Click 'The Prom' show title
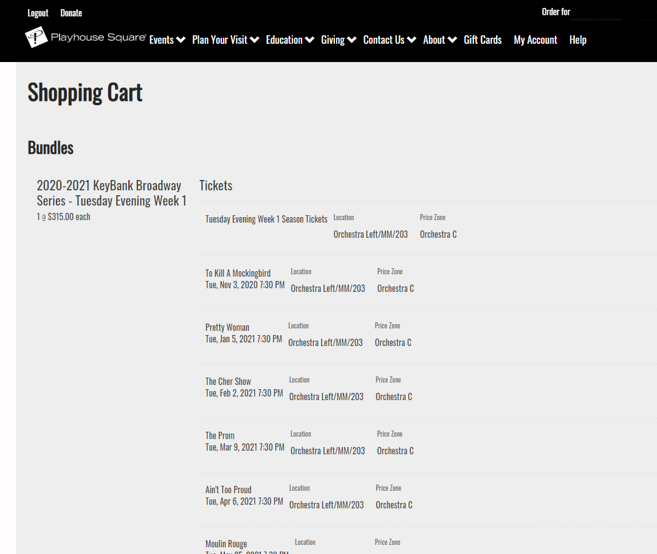The height and width of the screenshot is (554, 657). pyautogui.click(x=220, y=436)
